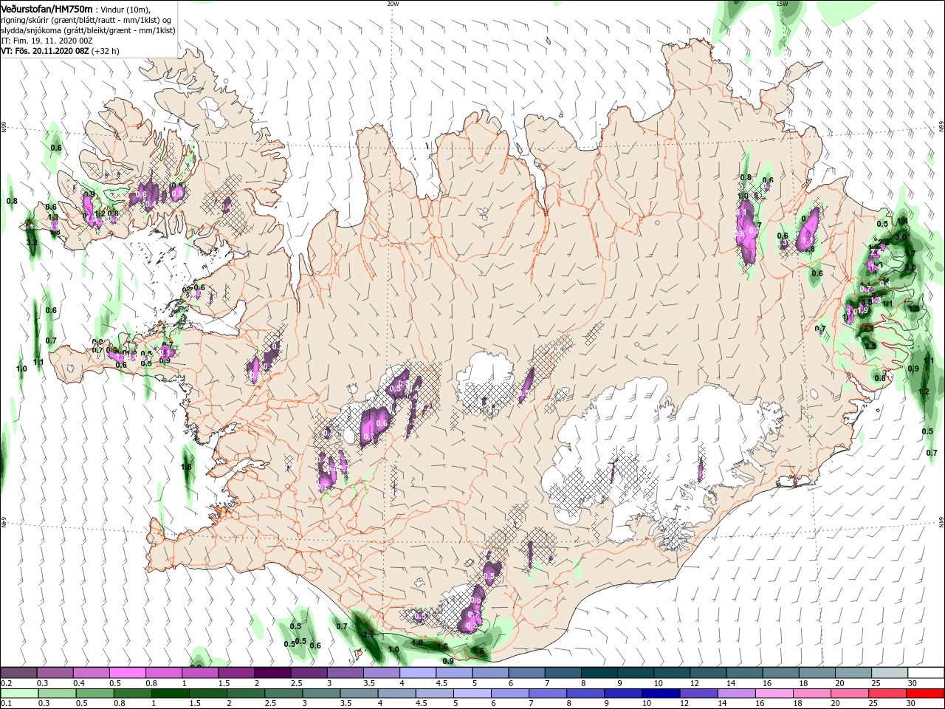Click the '0.1' label under the lower scale
The width and height of the screenshot is (945, 709).
[7, 705]
